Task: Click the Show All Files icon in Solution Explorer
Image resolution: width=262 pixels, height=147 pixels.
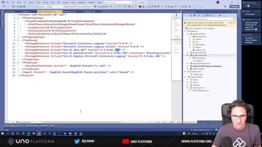Action: [x=210, y=16]
